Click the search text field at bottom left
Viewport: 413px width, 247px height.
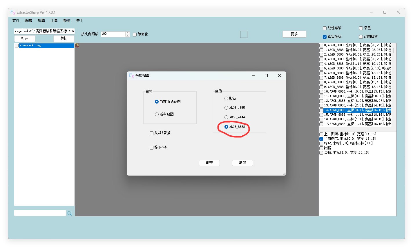click(x=40, y=213)
